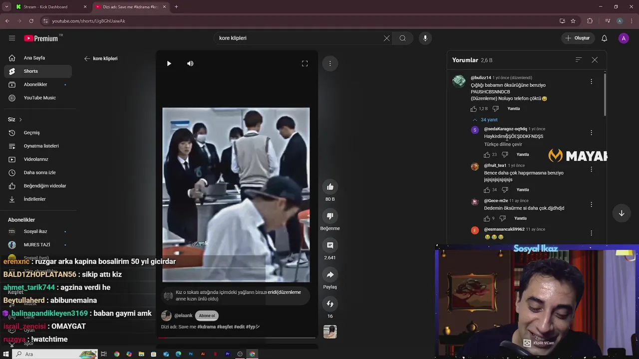Open İndirilenler in sidebar
This screenshot has height=359, width=639.
point(38,199)
